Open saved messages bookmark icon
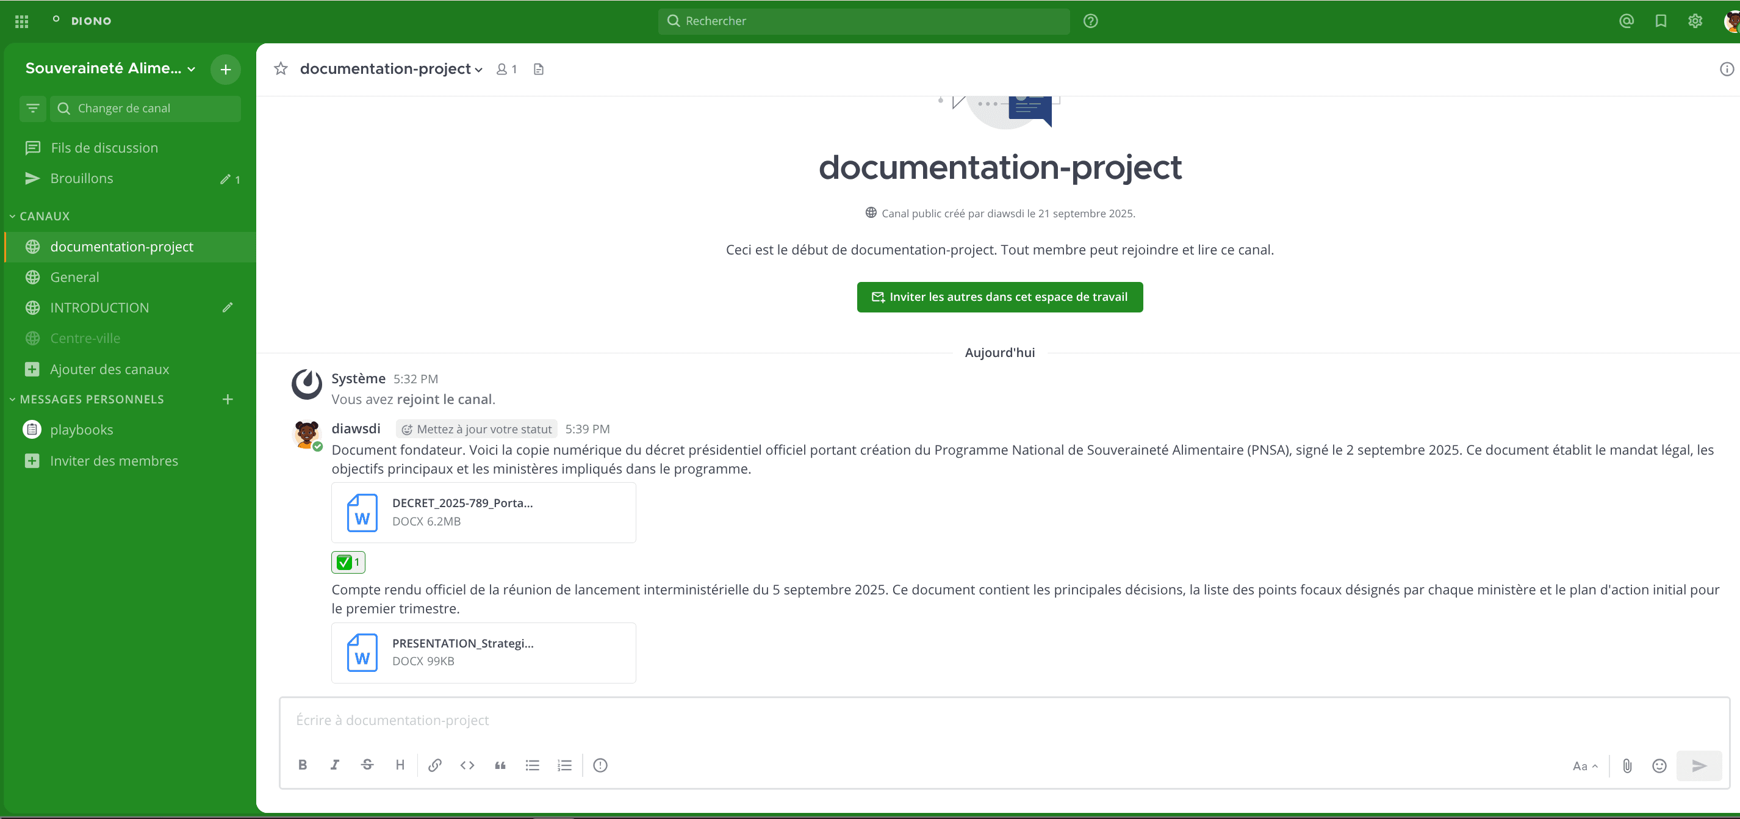1740x819 pixels. pyautogui.click(x=1661, y=21)
